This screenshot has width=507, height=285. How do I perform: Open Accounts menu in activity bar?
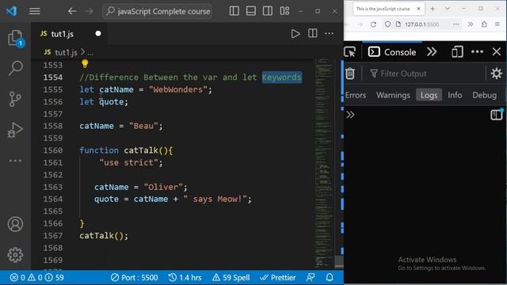click(15, 224)
